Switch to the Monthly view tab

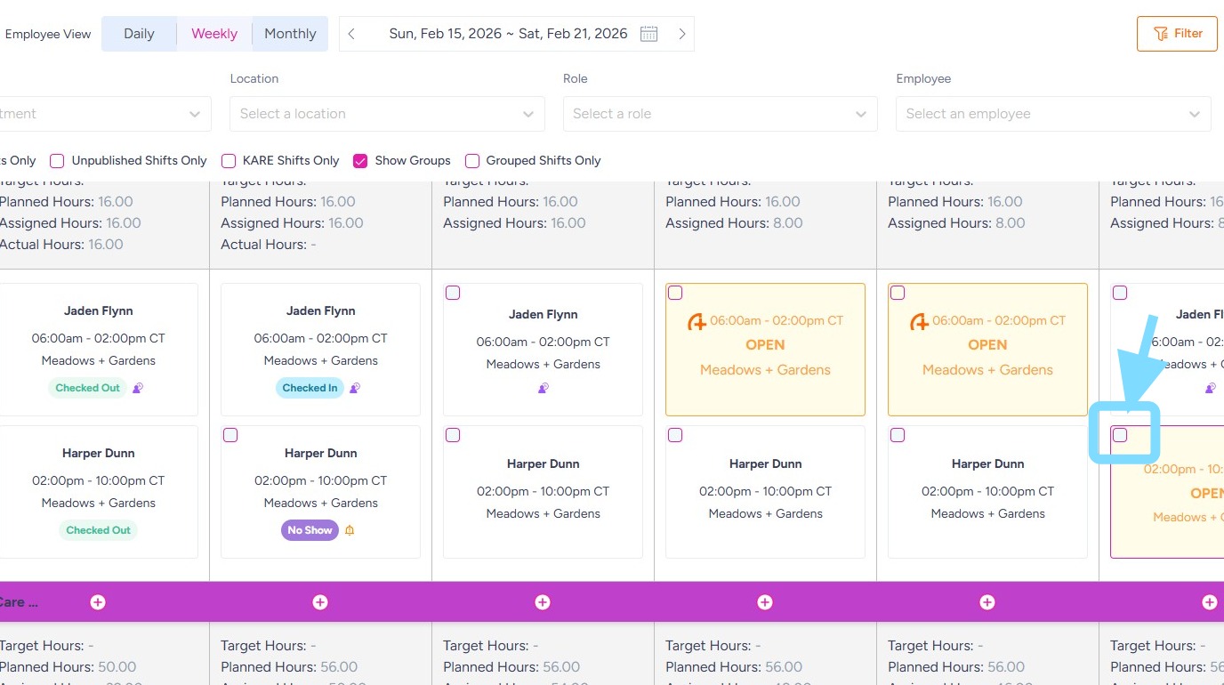tap(290, 34)
